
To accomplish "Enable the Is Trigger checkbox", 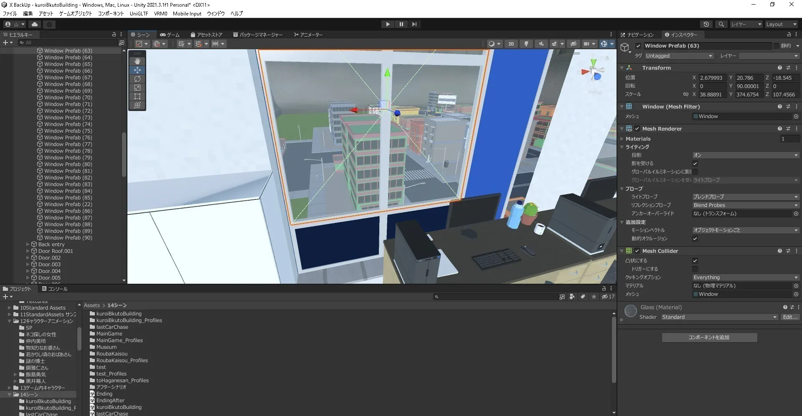I will 695,269.
